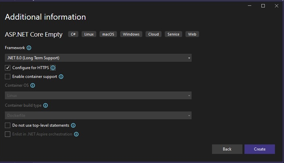
Task: Open the Framework .NET 8.0 dropdown
Action: [x=98, y=58]
